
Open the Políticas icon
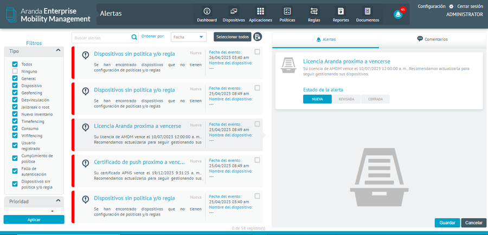287,11
